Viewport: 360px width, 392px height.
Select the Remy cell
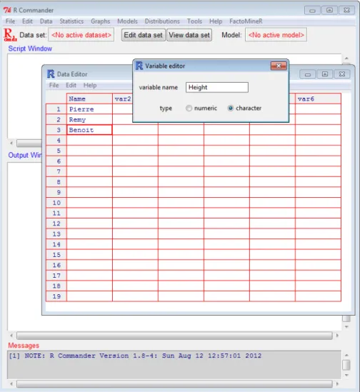coord(89,120)
